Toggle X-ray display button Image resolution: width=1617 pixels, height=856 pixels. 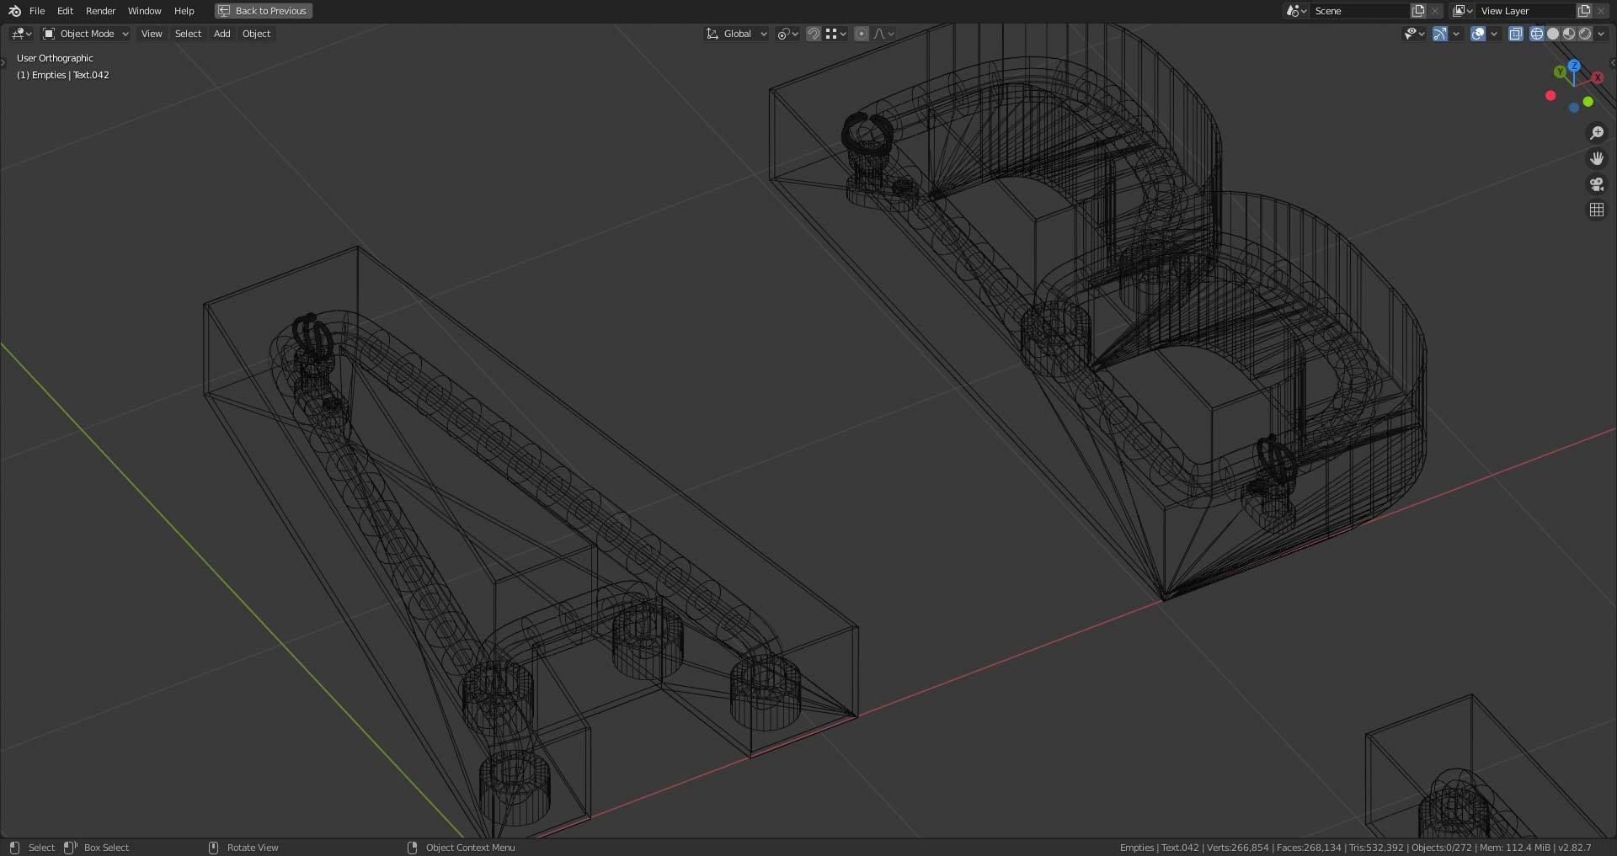click(1515, 34)
